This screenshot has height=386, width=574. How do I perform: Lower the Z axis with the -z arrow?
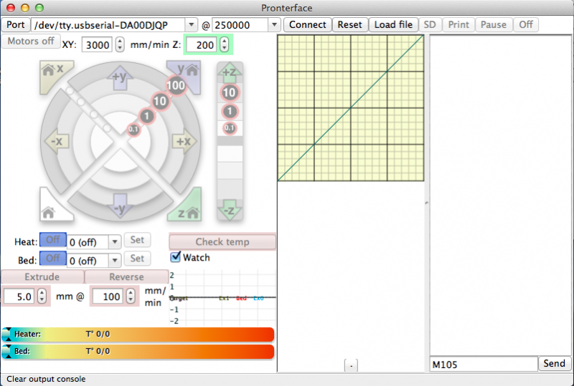point(230,208)
